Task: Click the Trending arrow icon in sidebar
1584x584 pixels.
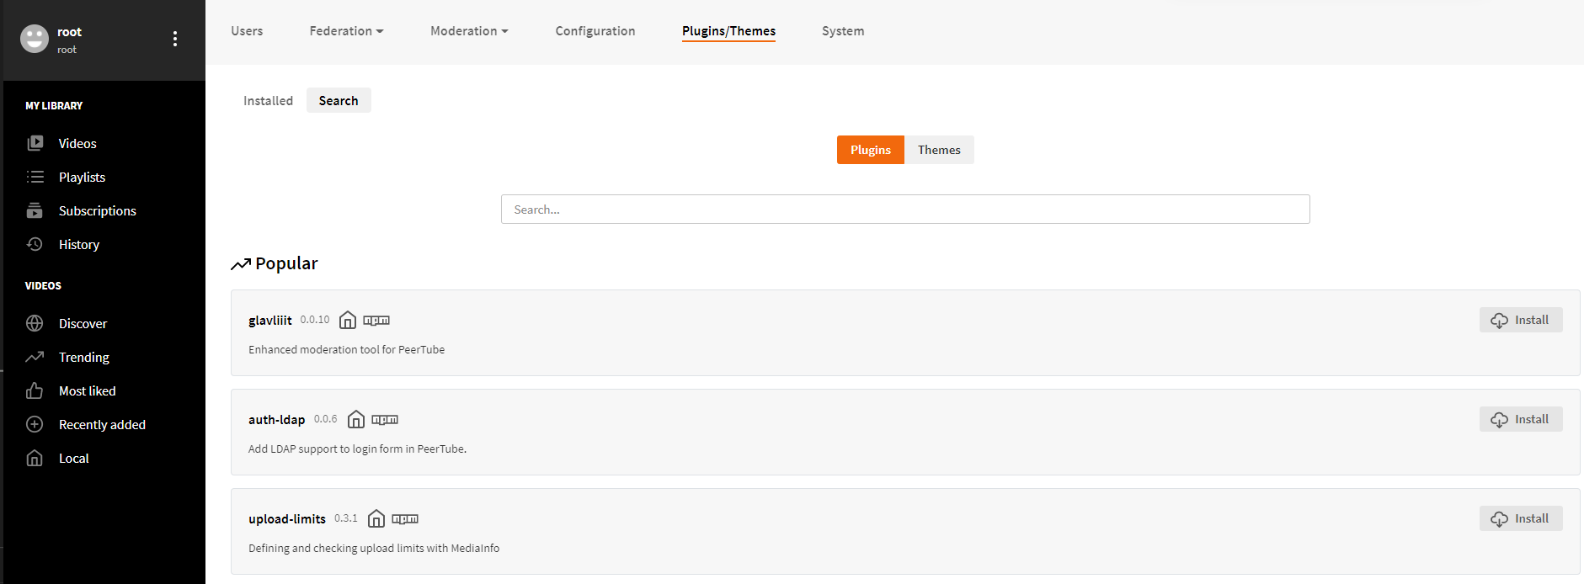Action: (35, 357)
